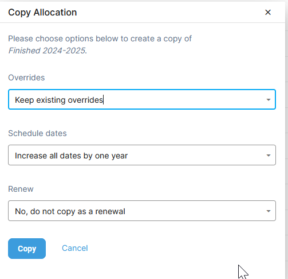Select the Schedule dates combo box

tap(142, 155)
